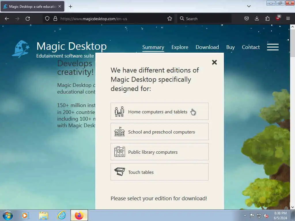Click page scrollbar up arrow

pyautogui.click(x=292, y=27)
